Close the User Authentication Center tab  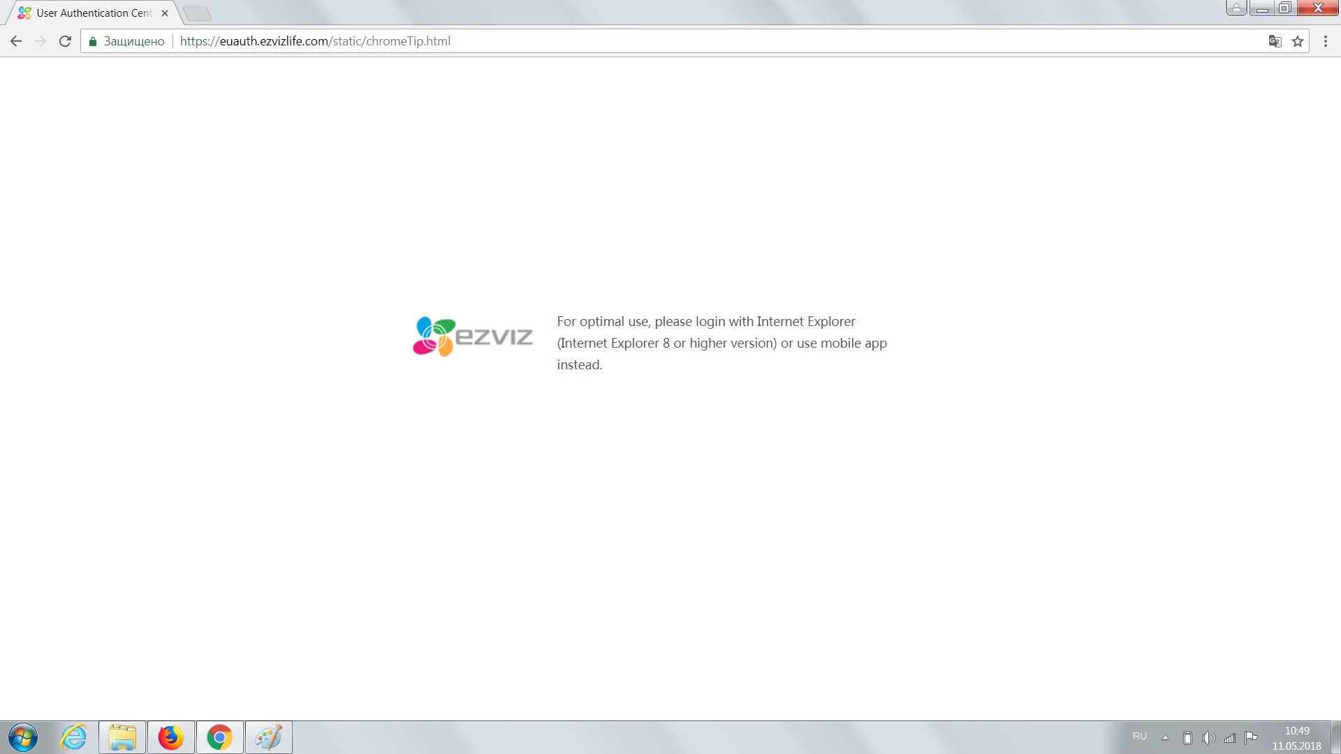(165, 13)
